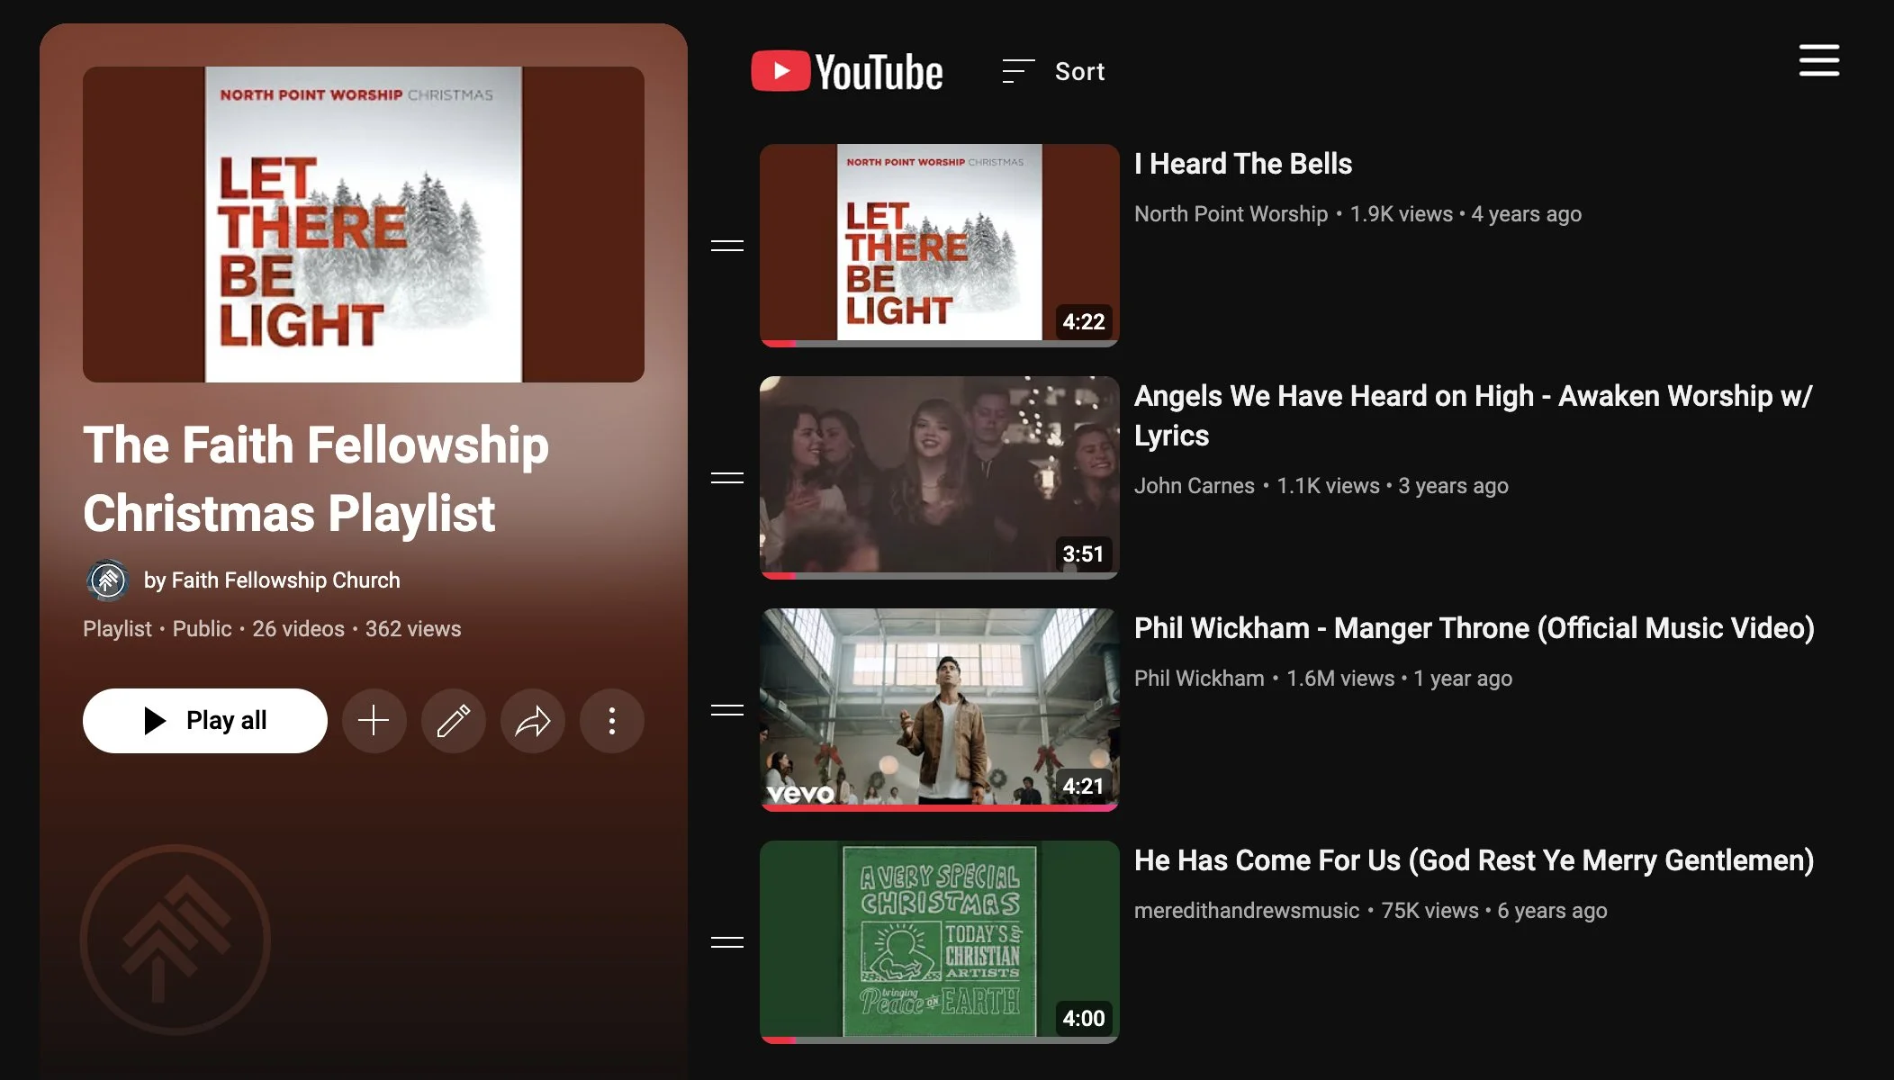This screenshot has width=1894, height=1080.
Task: Click the 4:00 duration badge
Action: [1083, 1018]
